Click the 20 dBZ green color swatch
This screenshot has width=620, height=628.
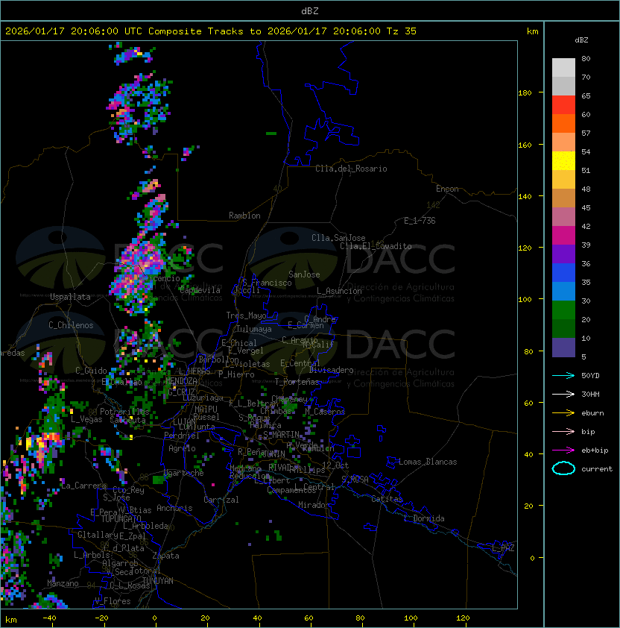point(563,328)
